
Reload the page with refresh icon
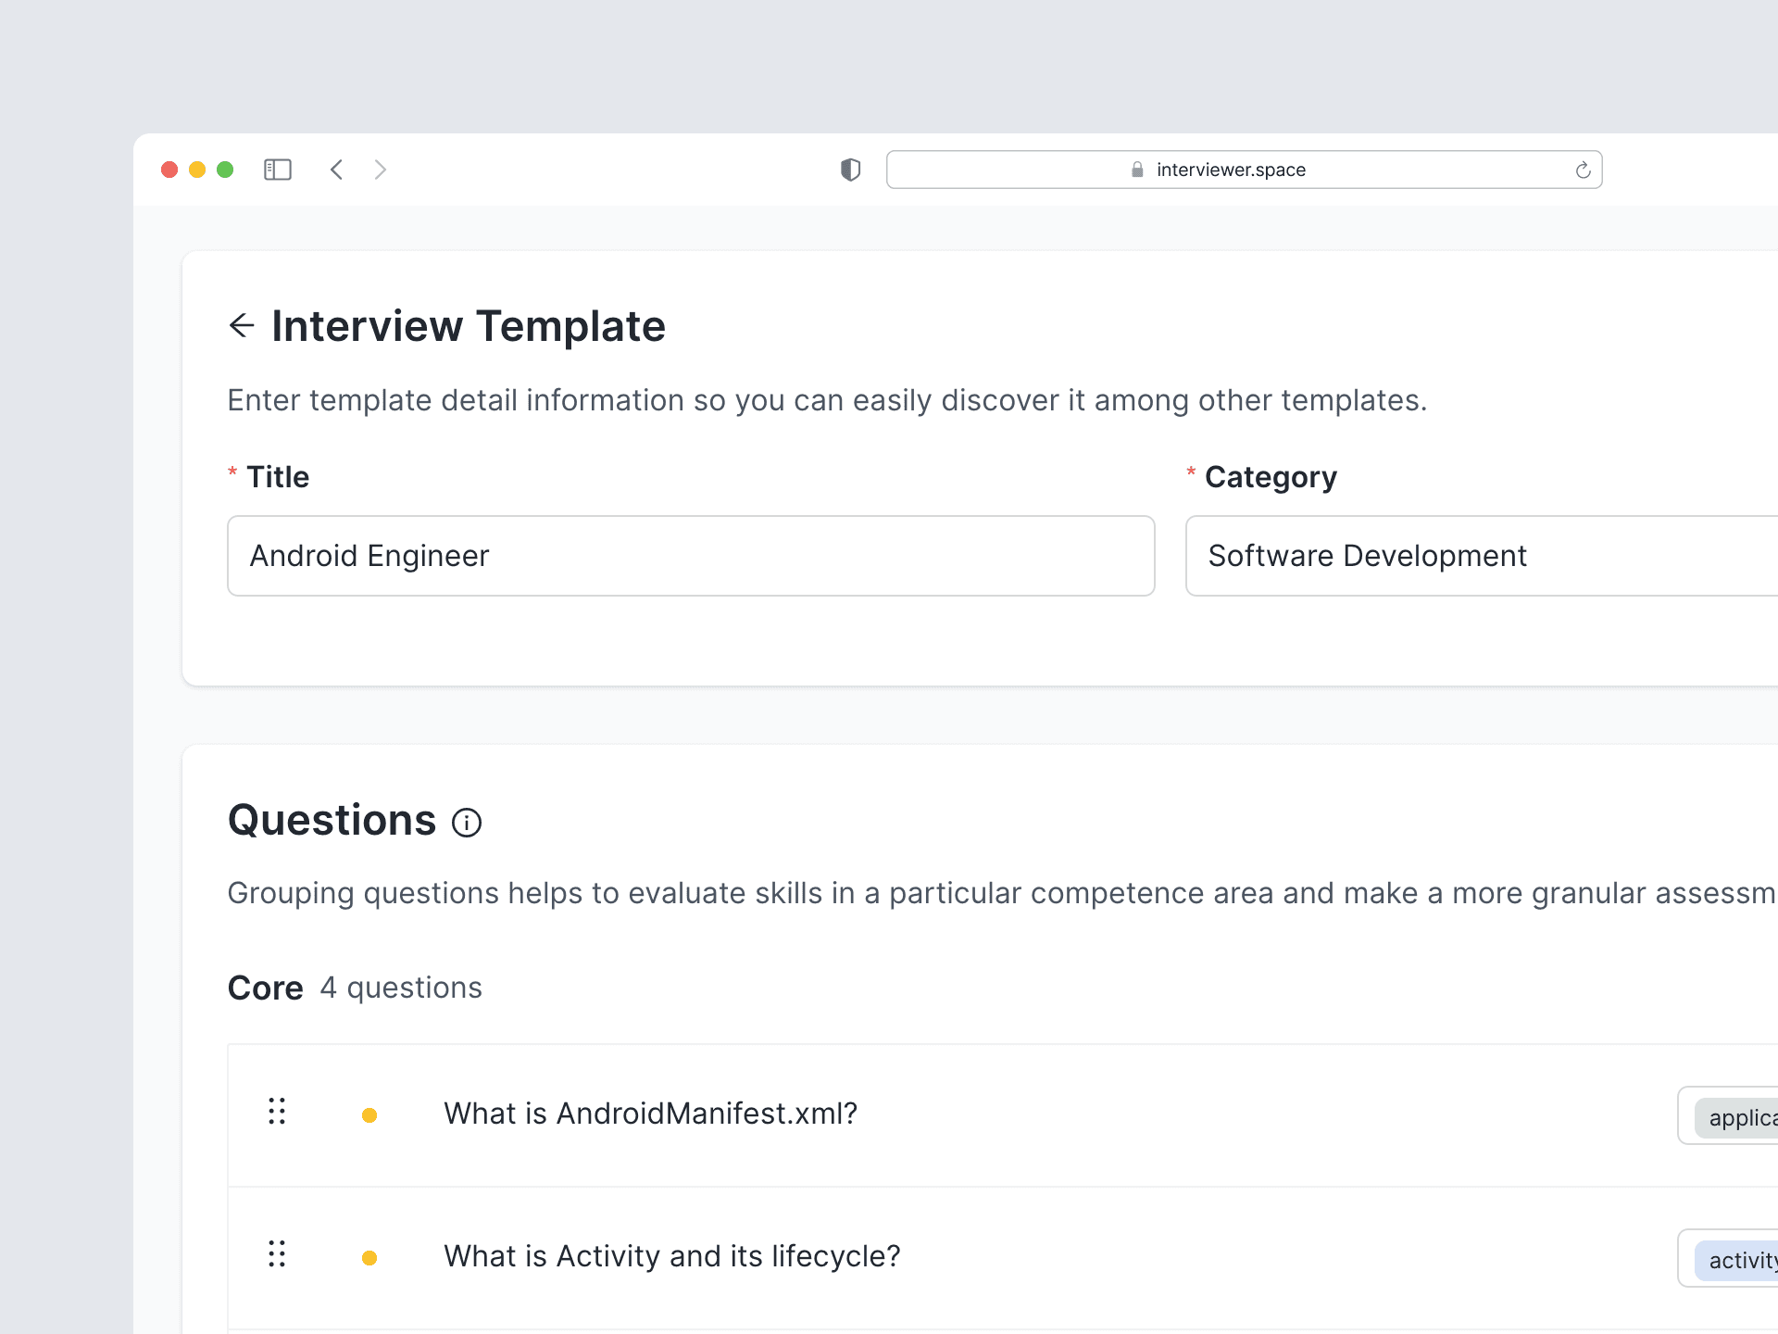click(x=1583, y=170)
